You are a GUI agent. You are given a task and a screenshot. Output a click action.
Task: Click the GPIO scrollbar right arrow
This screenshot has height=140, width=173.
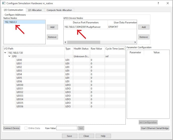[135, 42]
